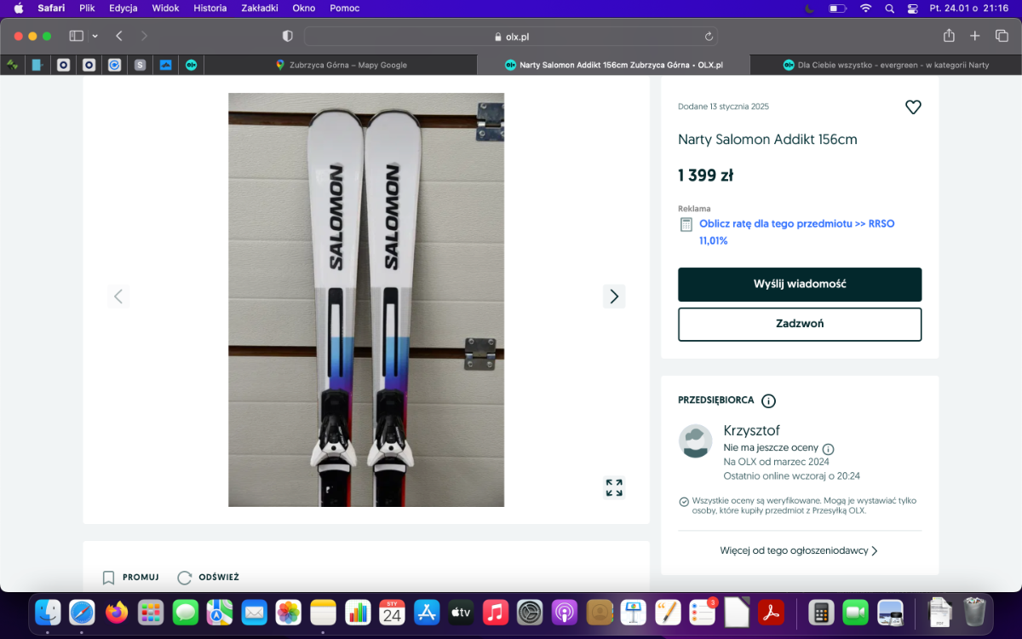Switch to Dla Ciebie wszystko evergreen tab
Screen dimensions: 1022x639
point(886,65)
